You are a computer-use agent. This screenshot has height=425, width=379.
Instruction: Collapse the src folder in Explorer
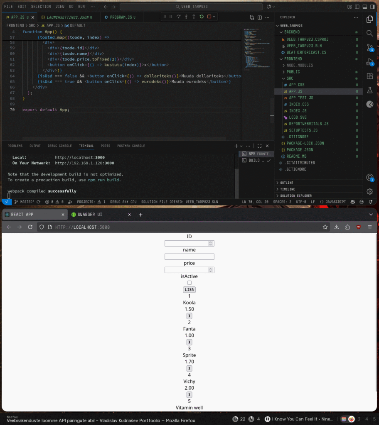[290, 78]
